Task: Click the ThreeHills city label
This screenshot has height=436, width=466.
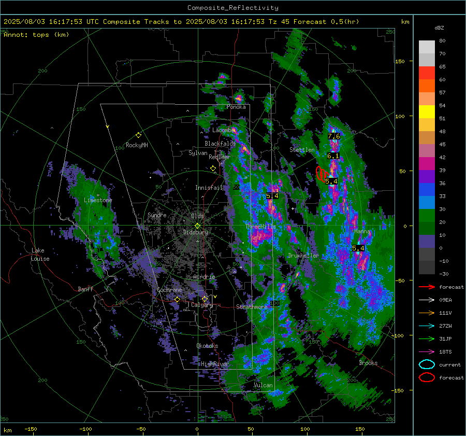Action: click(x=260, y=227)
